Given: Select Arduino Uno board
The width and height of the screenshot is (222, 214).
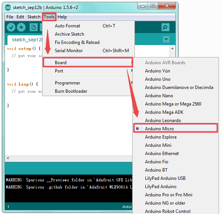Looking at the screenshot, I should (x=175, y=79).
